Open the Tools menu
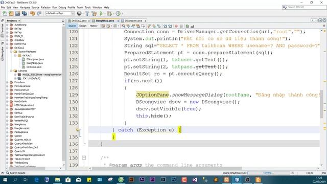This screenshot has width=327, height=184. (x=88, y=8)
